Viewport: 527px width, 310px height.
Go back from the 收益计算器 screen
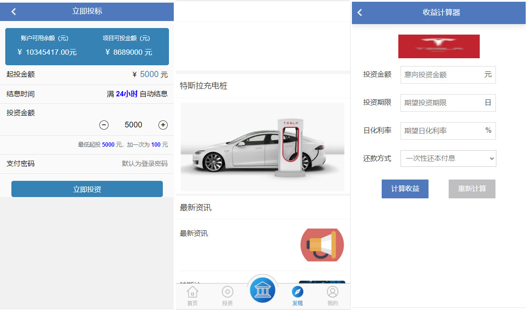click(x=360, y=12)
